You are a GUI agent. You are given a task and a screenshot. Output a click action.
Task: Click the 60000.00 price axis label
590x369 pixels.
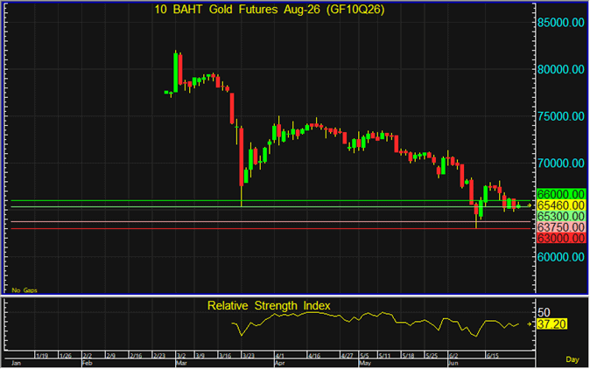point(560,257)
